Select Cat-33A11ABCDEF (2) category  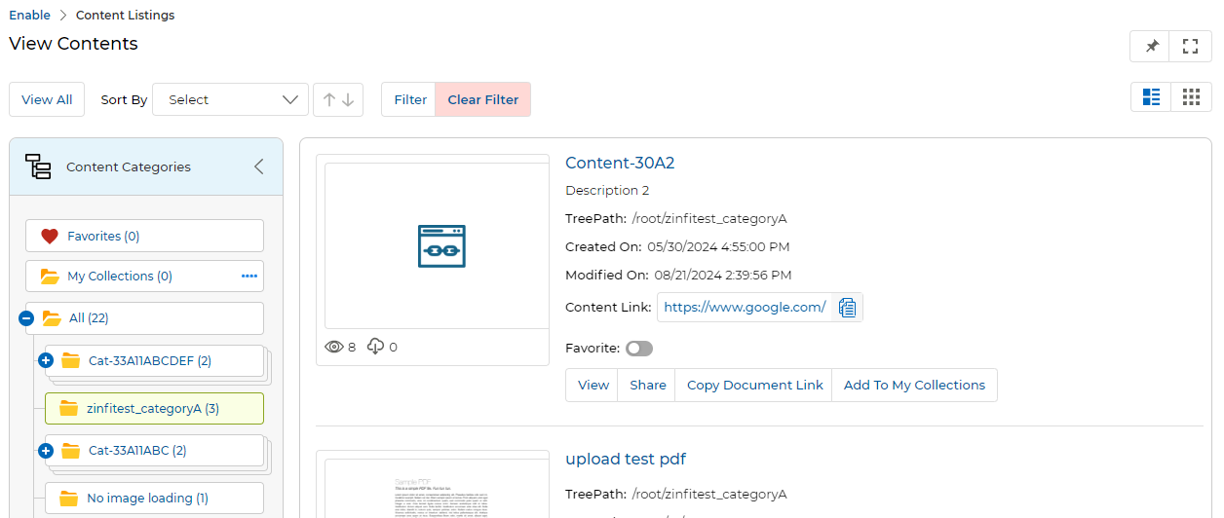point(154,360)
